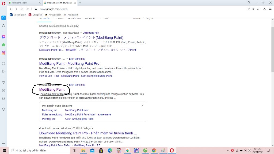The width and height of the screenshot is (274, 154).
Task: Open Opera sidebar Home icon
Action: point(3,18)
